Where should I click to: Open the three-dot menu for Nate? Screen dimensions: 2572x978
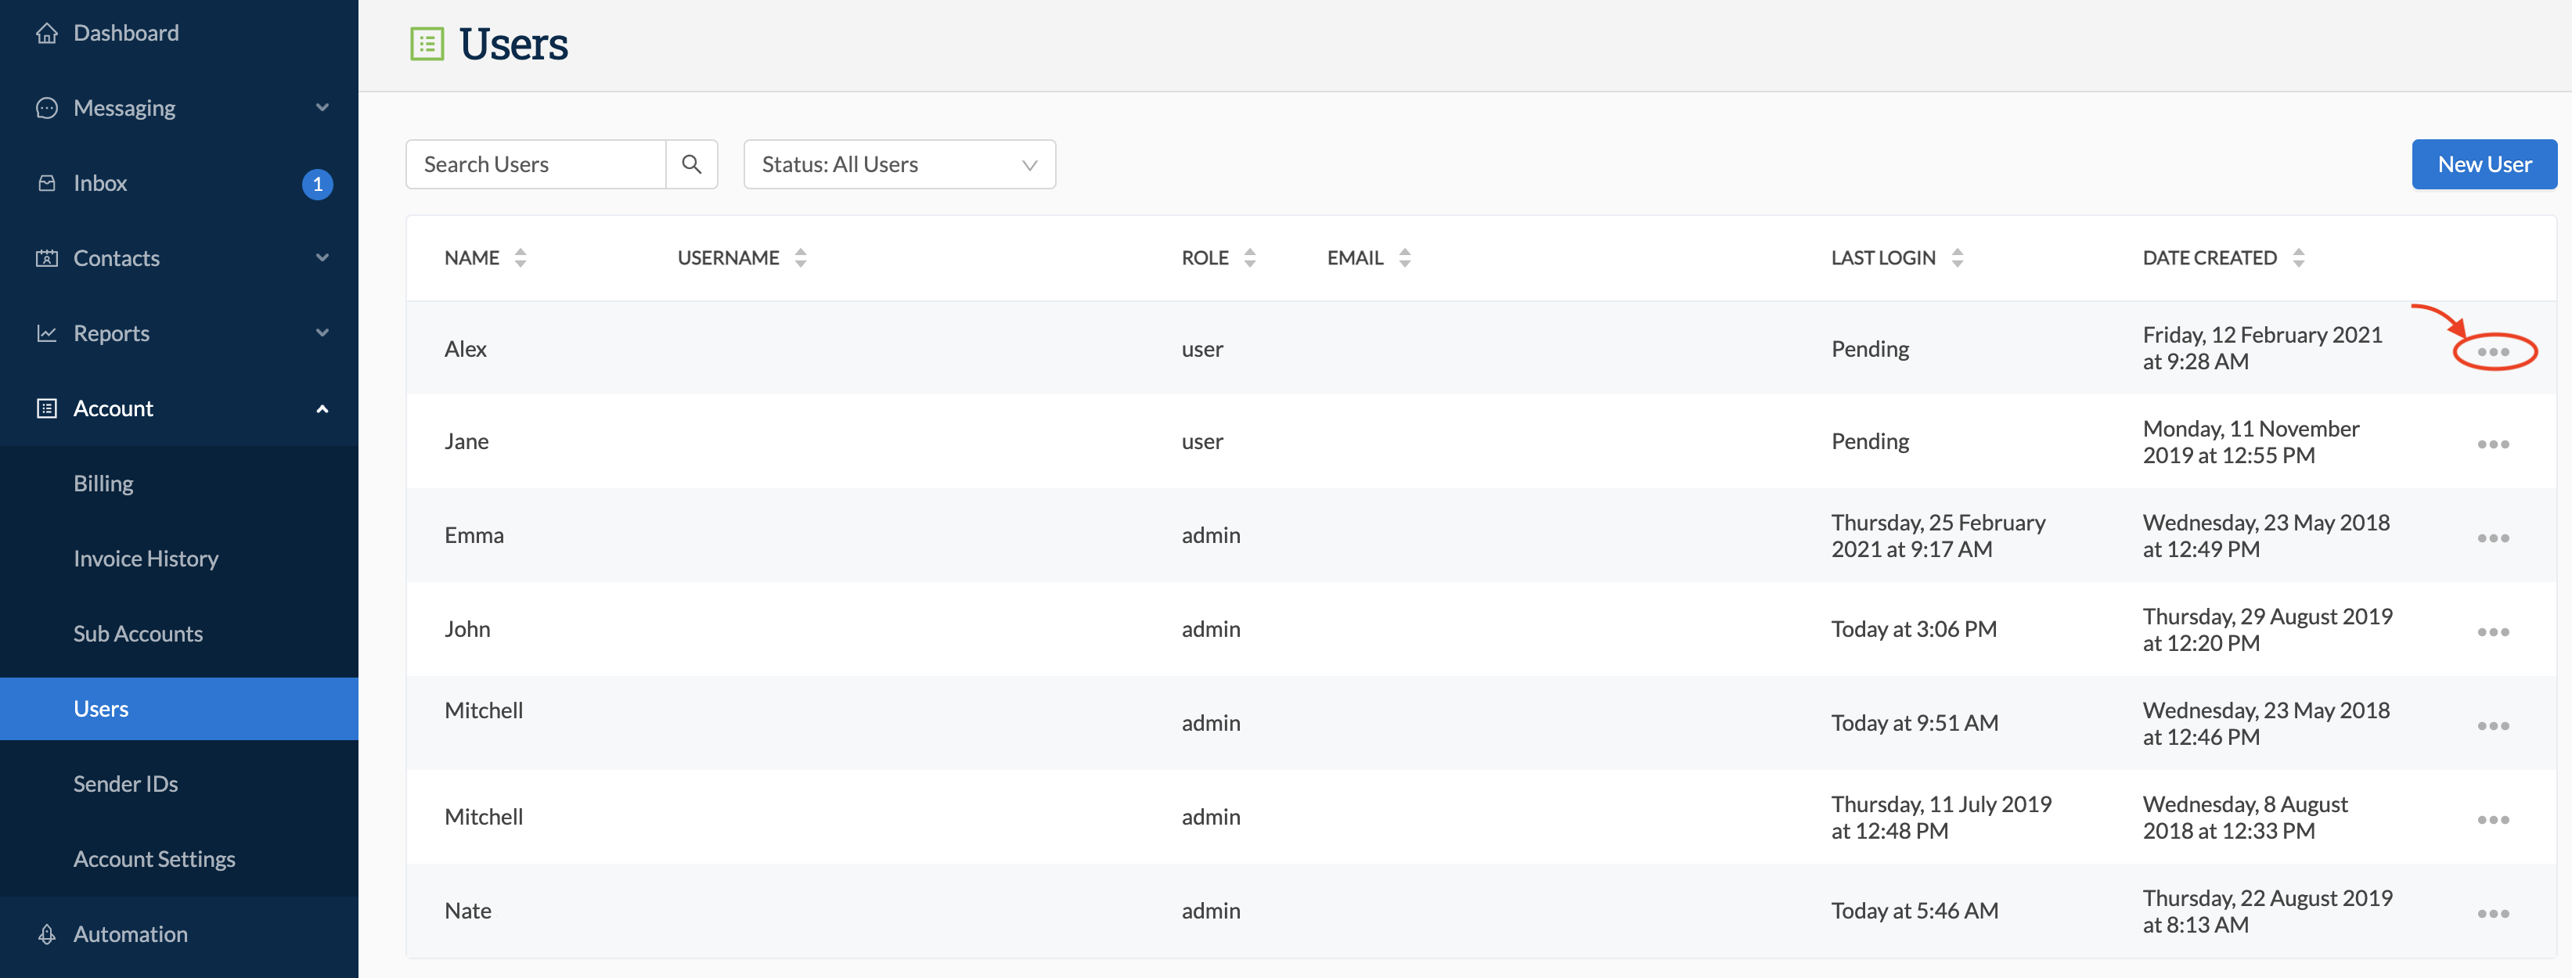pyautogui.click(x=2493, y=913)
